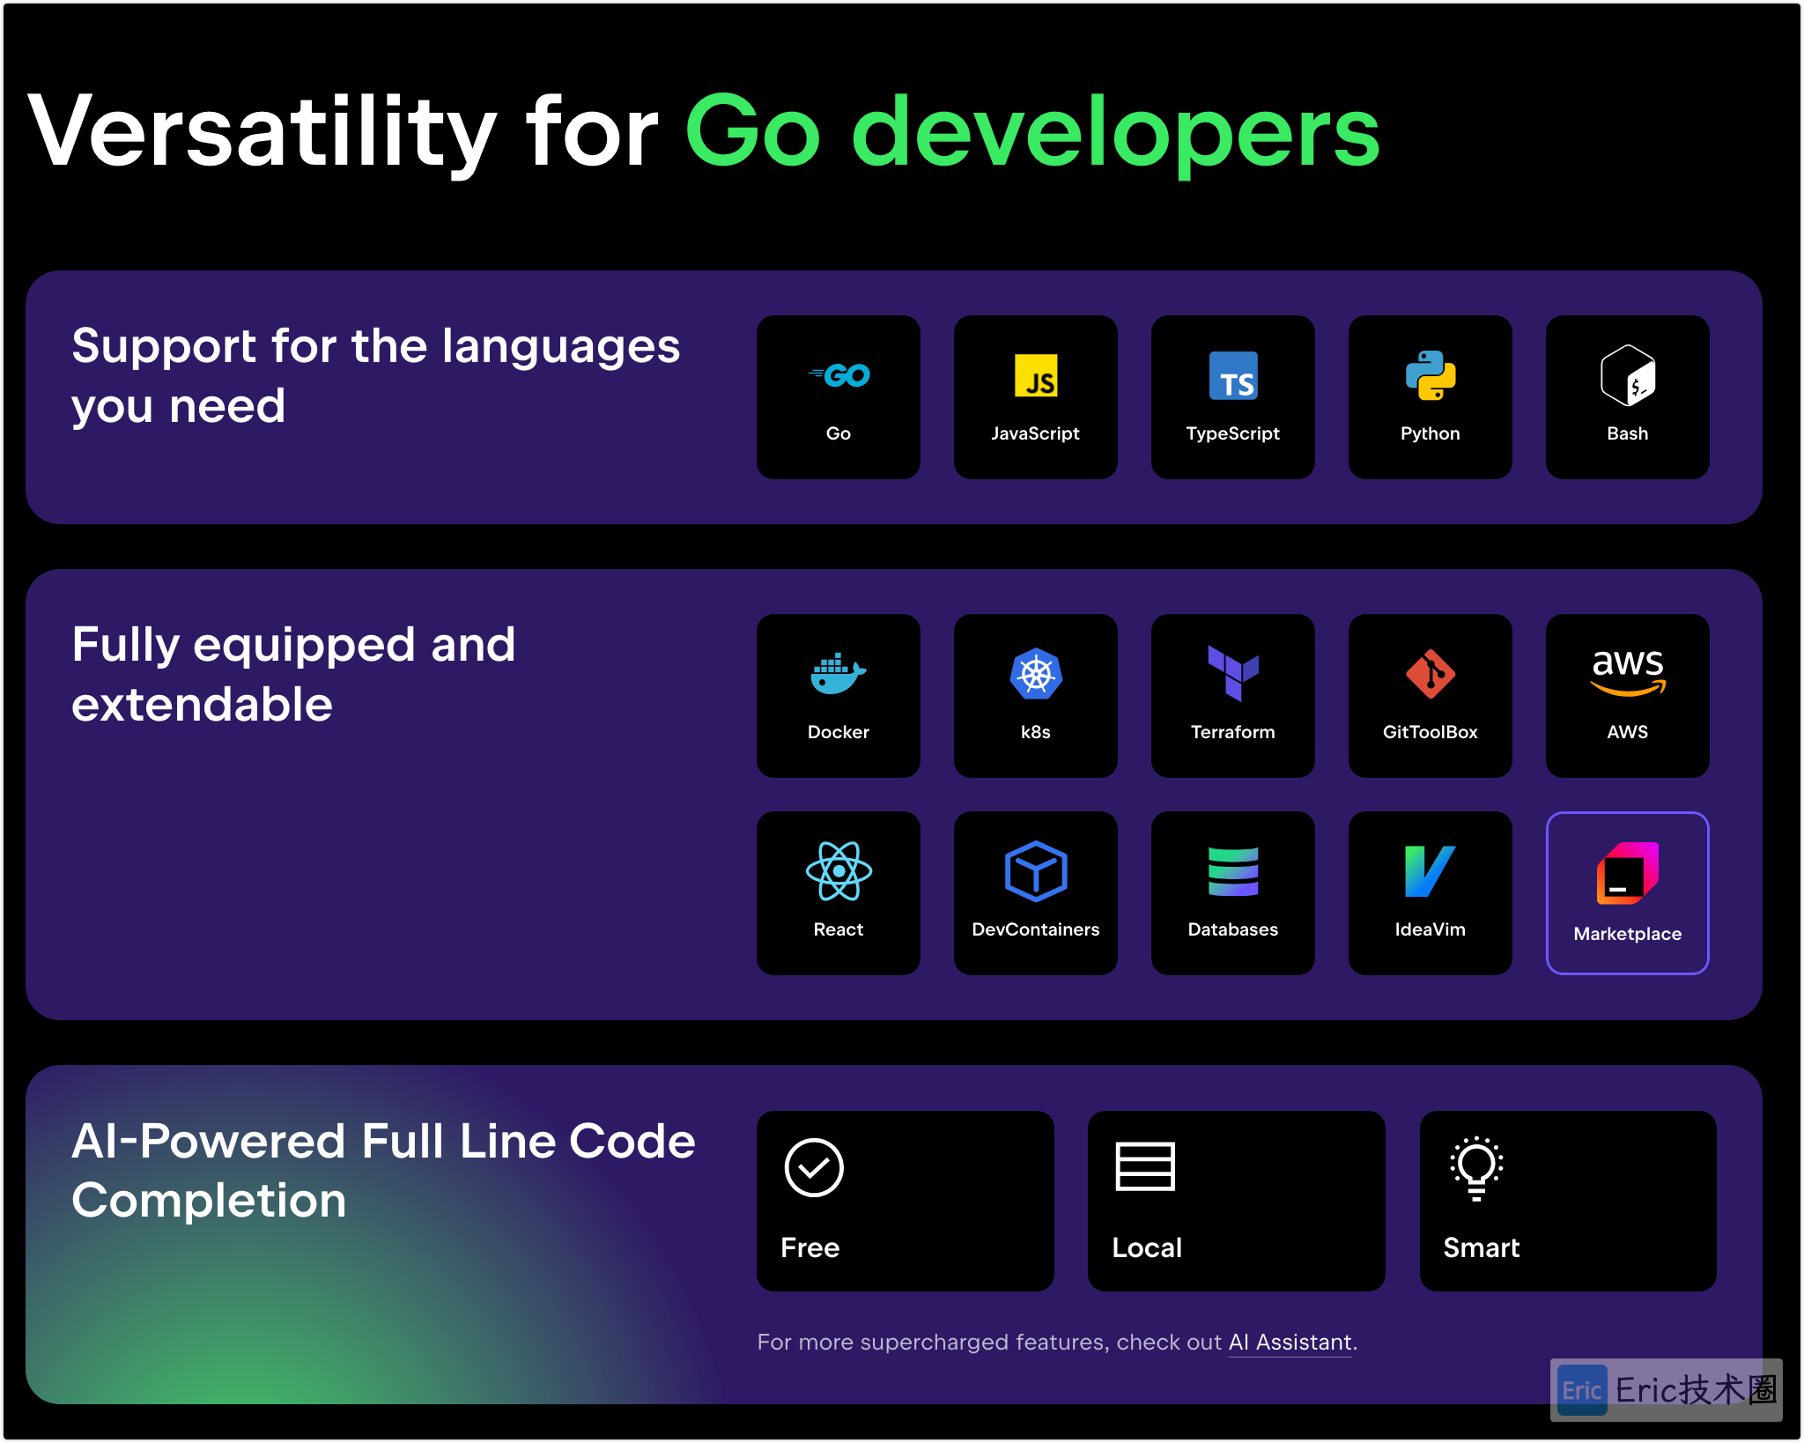Click "For more supercharged features" sentence
Viewport: 1804px width, 1443px height.
[x=1057, y=1343]
